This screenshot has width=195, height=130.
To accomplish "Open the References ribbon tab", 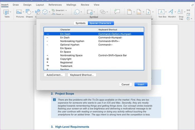I will coord(55,5).
